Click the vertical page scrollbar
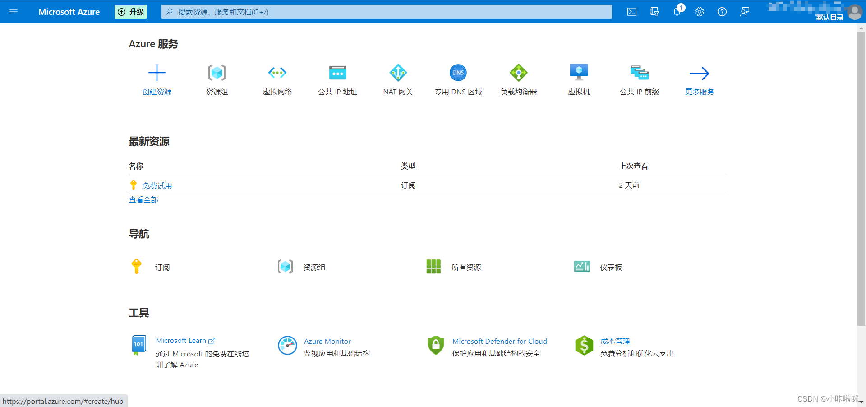 tap(861, 179)
